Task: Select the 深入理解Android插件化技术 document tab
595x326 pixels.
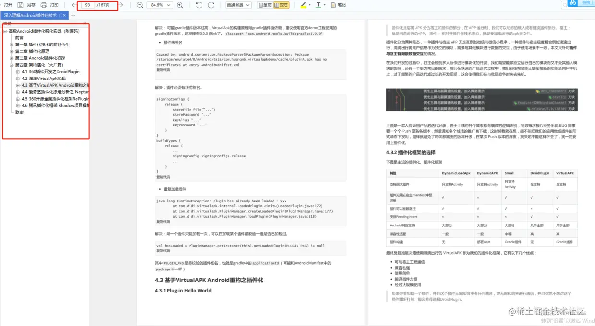Action: pos(30,15)
